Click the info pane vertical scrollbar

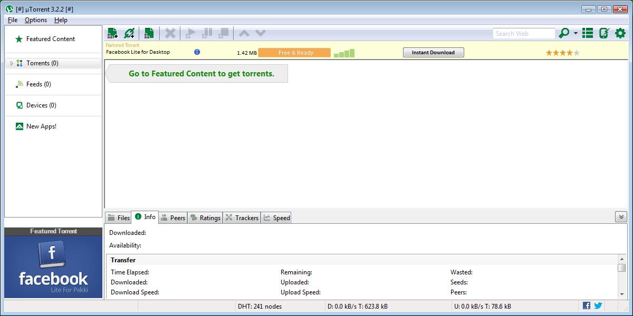(x=622, y=275)
